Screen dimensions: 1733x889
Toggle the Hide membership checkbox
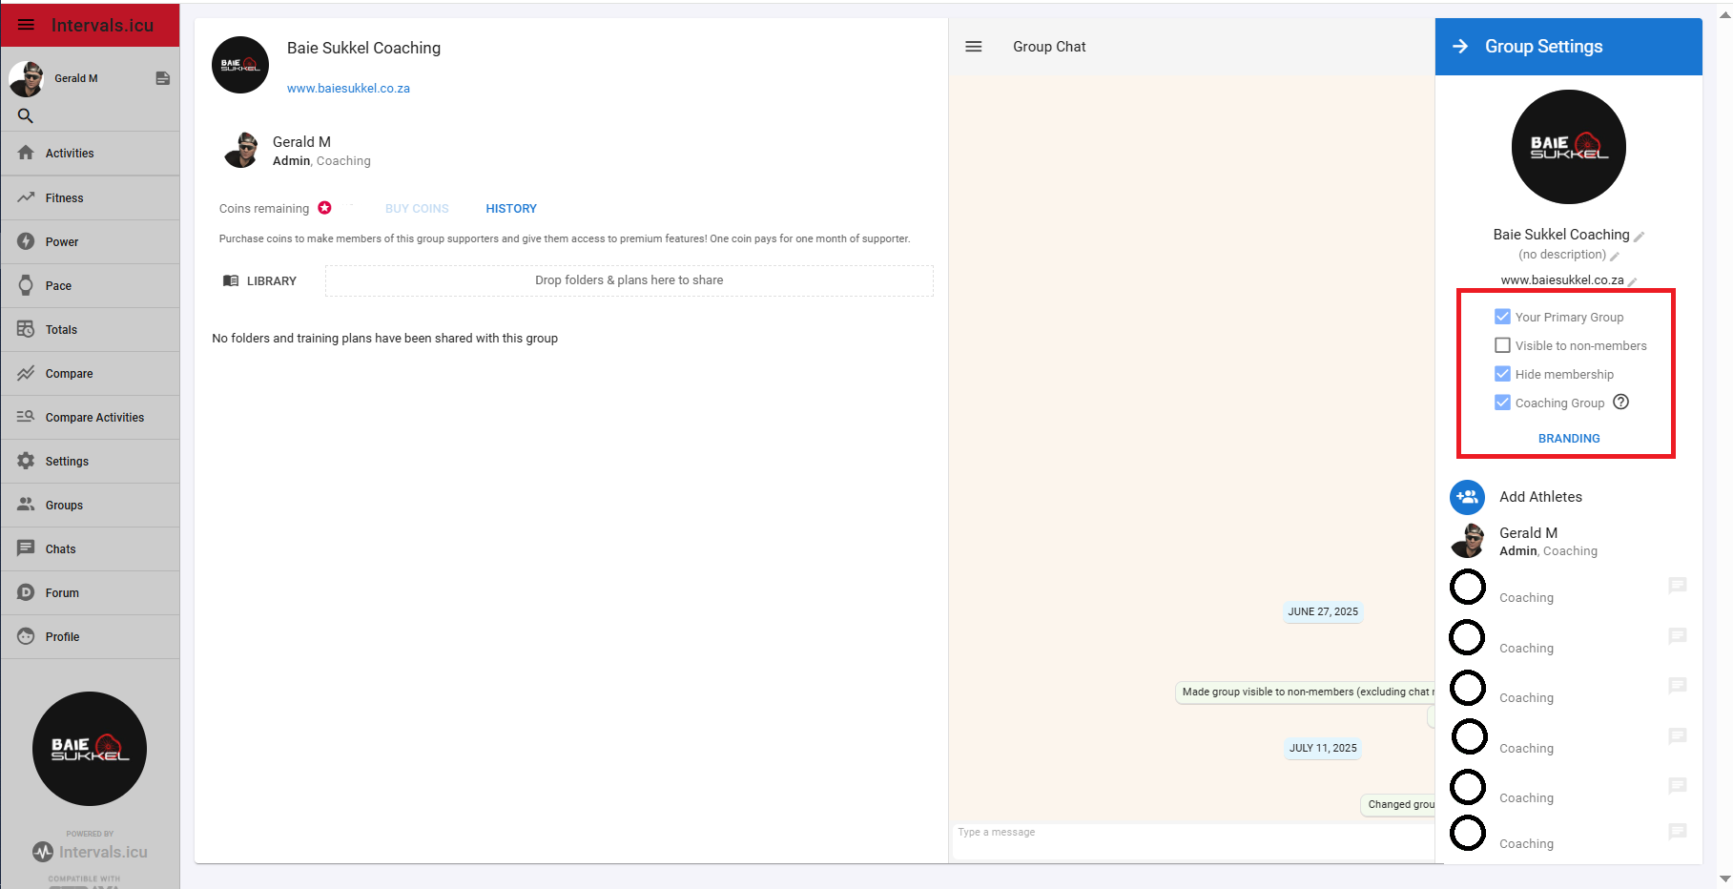tap(1502, 374)
